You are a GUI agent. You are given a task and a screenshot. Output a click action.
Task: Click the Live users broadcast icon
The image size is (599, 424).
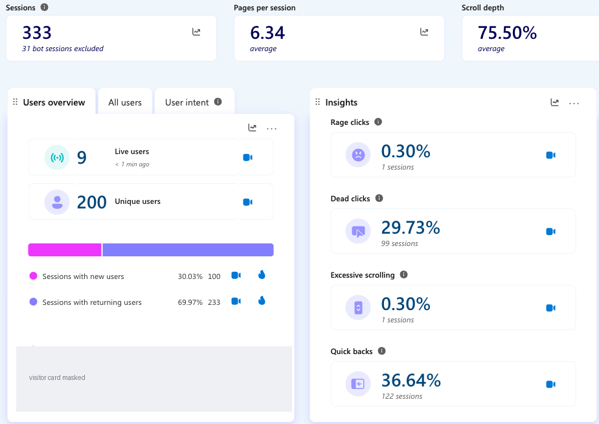(x=57, y=157)
